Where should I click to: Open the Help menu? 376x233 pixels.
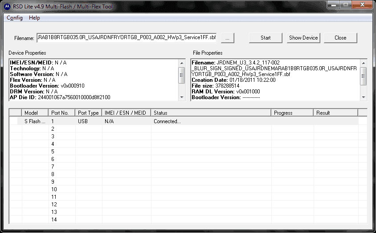coord(34,18)
